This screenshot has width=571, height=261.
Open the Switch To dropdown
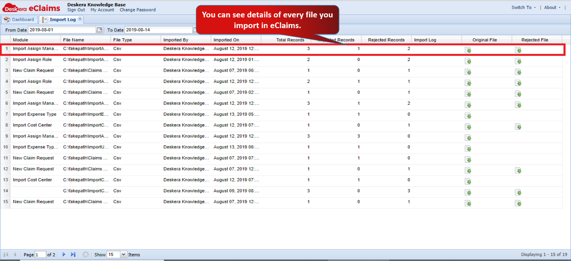point(523,7)
